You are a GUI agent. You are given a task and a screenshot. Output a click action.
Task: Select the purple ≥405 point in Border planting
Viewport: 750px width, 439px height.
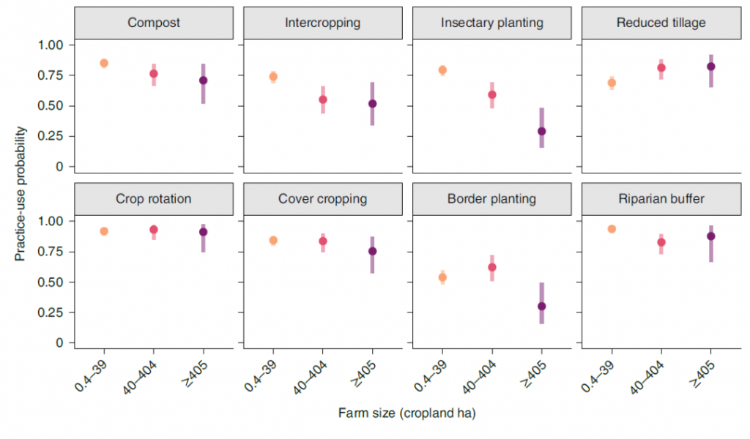point(541,306)
